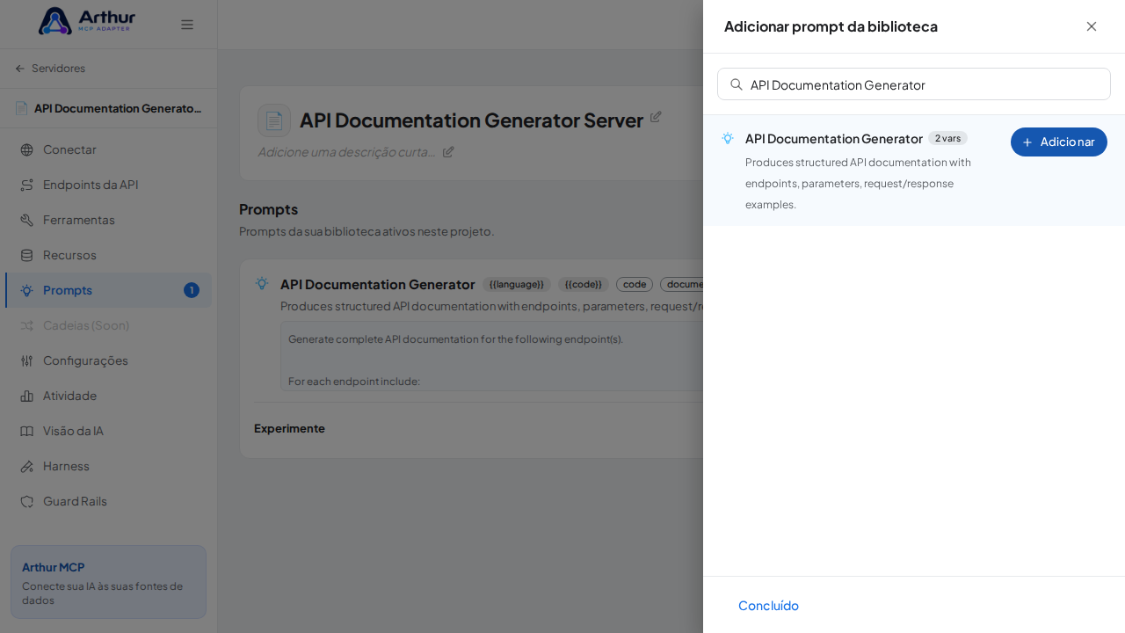Viewport: 1125px width, 633px height.
Task: Open the Atividade section
Action: [x=108, y=396]
